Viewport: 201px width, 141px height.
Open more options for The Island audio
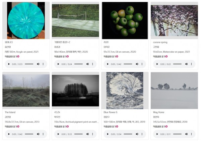(x=43, y=134)
